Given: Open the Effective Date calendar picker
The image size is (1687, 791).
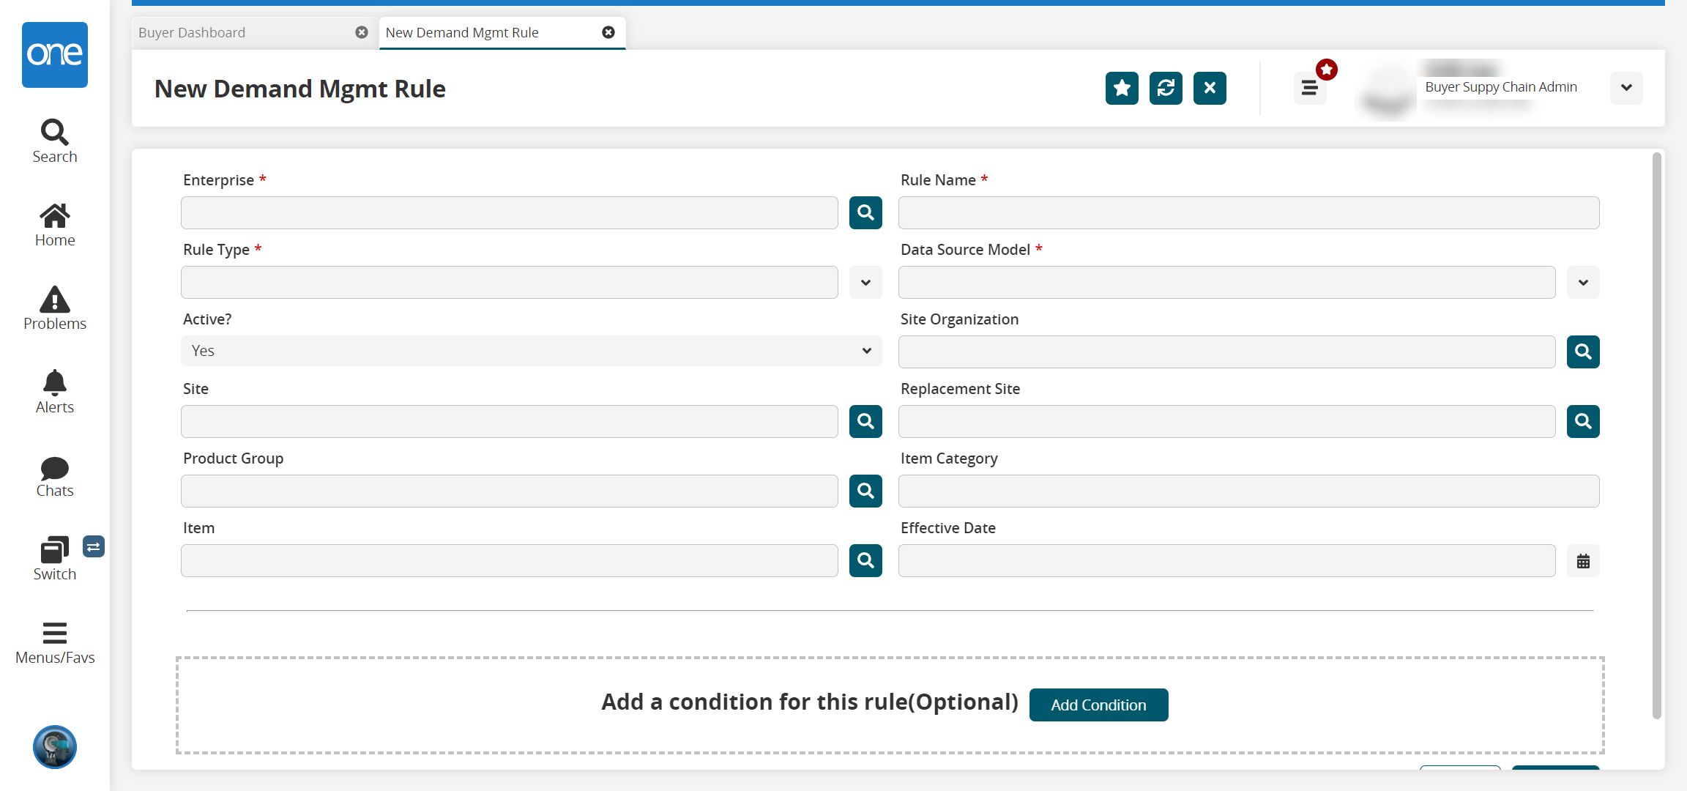Looking at the screenshot, I should [1583, 561].
